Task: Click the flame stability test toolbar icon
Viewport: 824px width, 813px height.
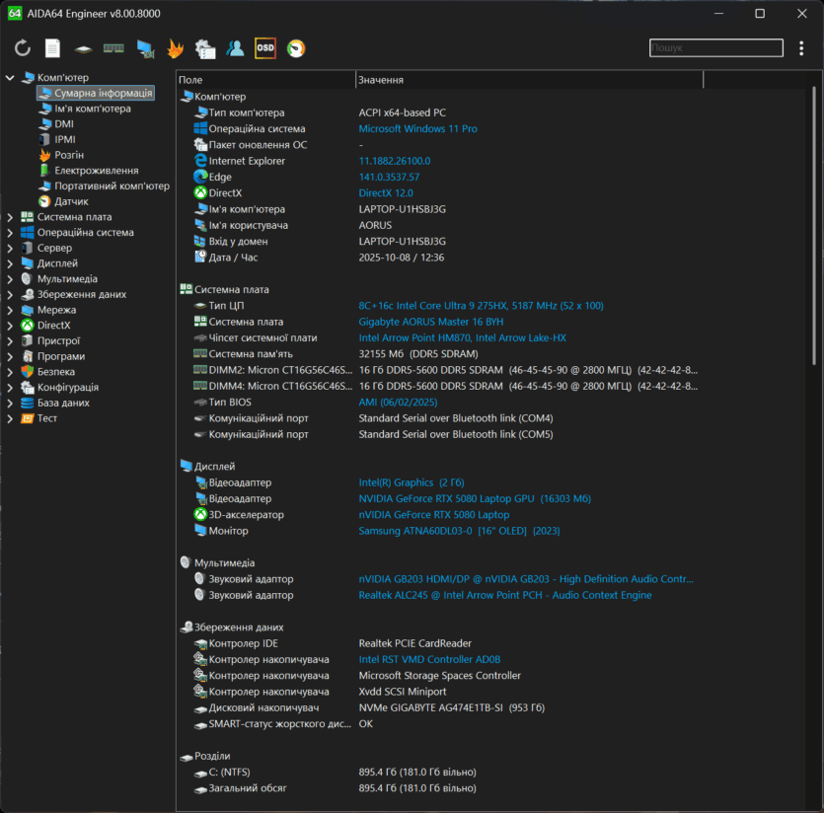Action: (175, 48)
